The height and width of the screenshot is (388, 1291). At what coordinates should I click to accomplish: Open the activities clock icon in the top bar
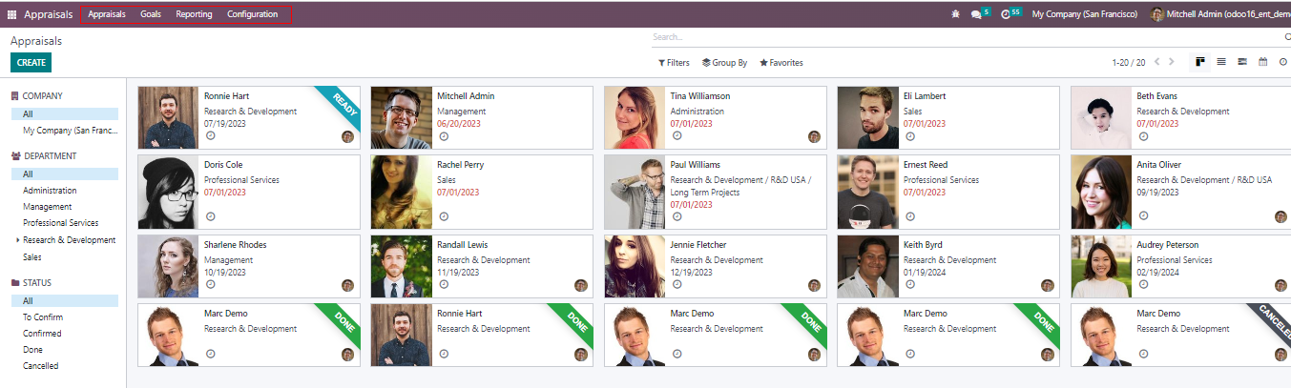coord(1006,14)
